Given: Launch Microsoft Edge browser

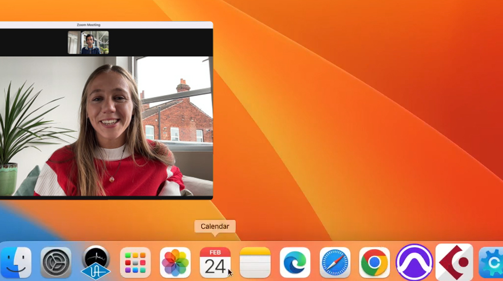Looking at the screenshot, I should click(x=295, y=262).
